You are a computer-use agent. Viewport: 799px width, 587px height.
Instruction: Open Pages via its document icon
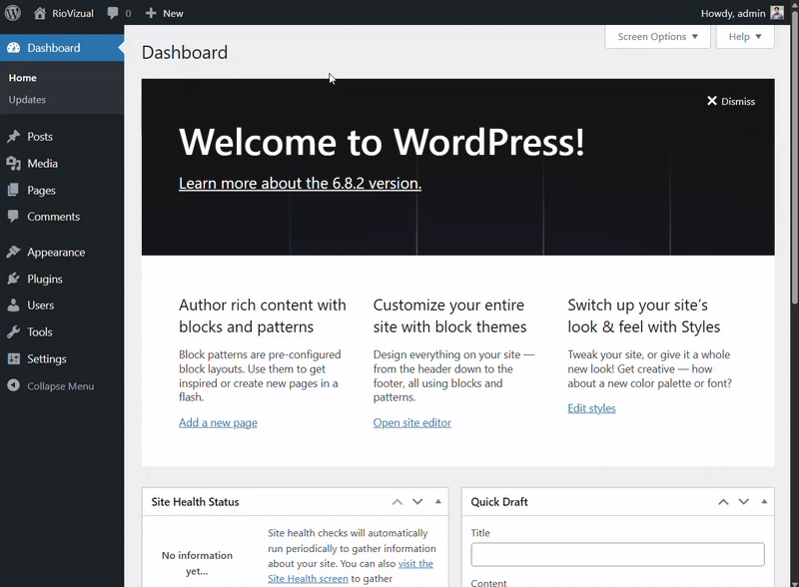(x=14, y=190)
